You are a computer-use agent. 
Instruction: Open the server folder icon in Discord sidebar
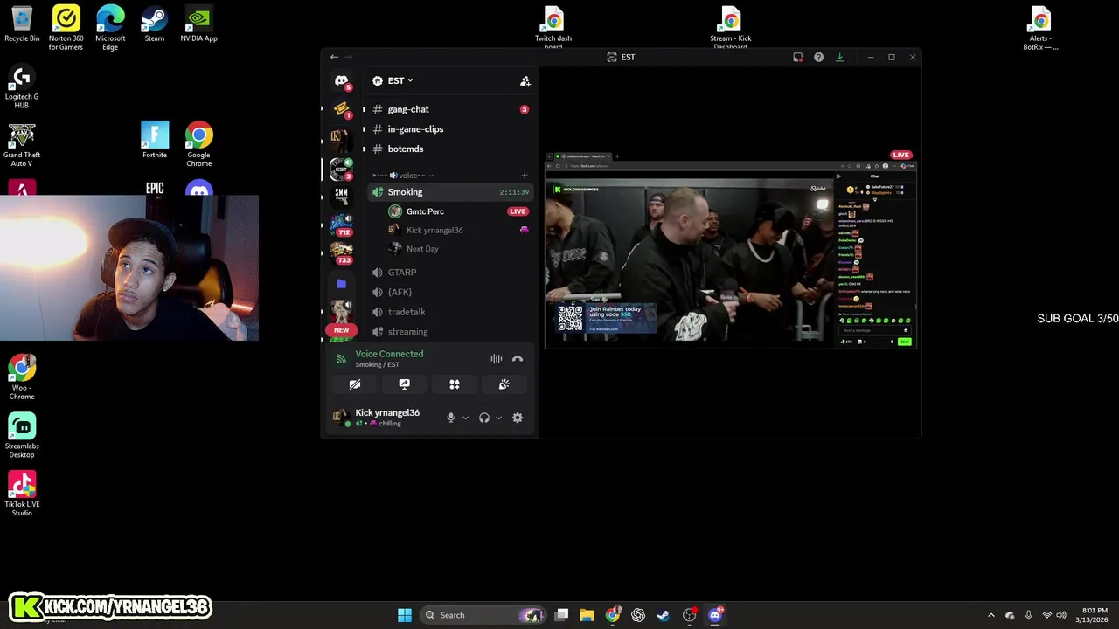pos(341,284)
